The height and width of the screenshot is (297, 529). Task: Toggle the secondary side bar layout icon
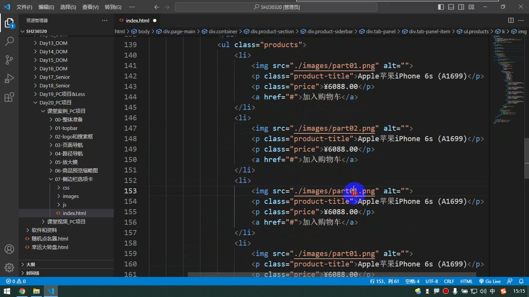coord(461,7)
